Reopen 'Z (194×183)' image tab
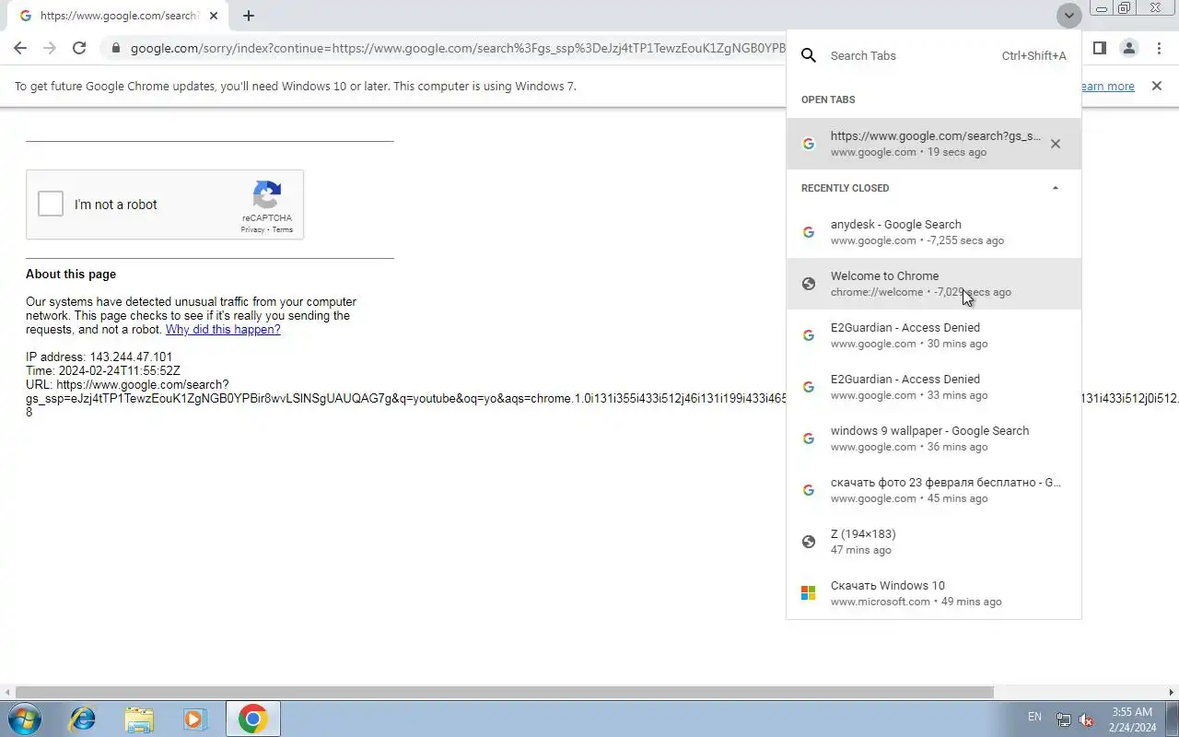This screenshot has width=1179, height=737. 934,542
